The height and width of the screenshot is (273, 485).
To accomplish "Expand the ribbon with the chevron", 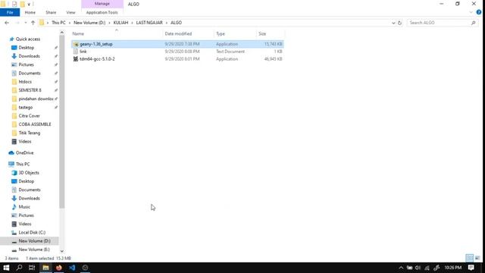I will pos(471,12).
